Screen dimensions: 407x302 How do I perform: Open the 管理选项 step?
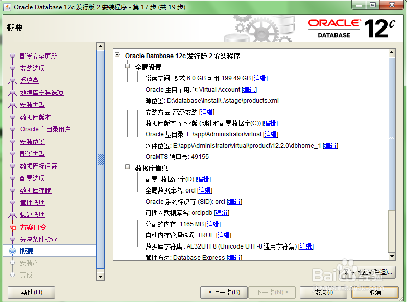click(x=33, y=202)
